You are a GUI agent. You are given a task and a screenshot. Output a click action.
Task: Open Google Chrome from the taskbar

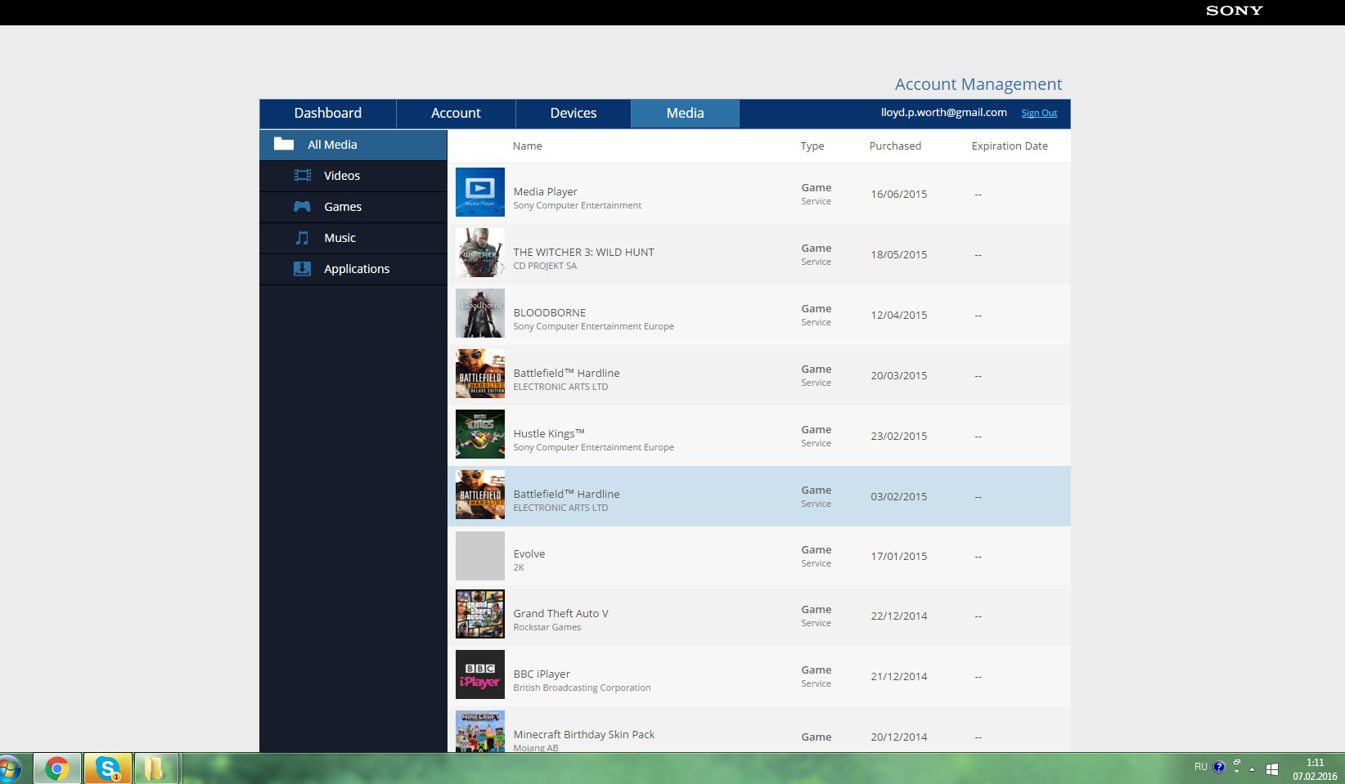coord(57,768)
